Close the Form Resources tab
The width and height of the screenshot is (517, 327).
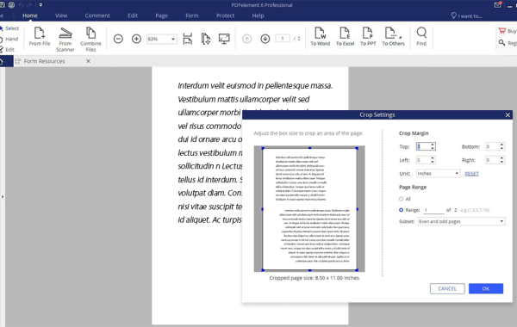point(89,61)
